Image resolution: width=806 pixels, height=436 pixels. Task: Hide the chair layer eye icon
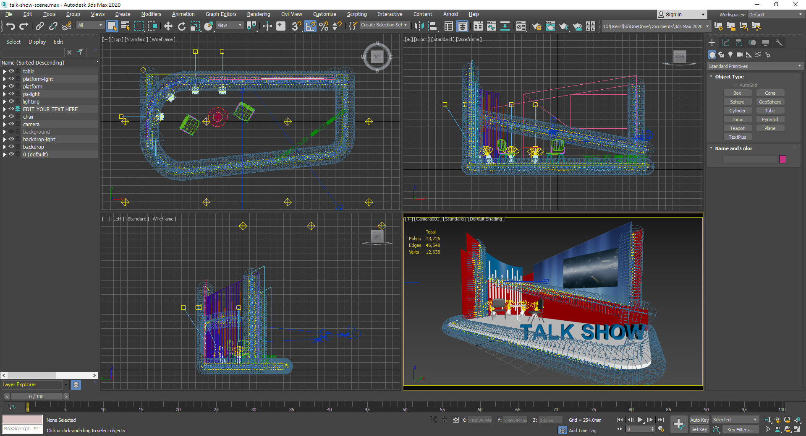[x=11, y=117]
